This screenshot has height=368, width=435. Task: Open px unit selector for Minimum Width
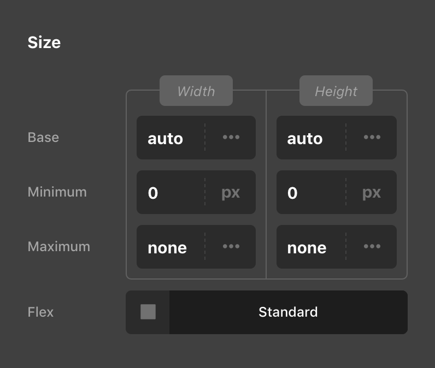pyautogui.click(x=231, y=193)
